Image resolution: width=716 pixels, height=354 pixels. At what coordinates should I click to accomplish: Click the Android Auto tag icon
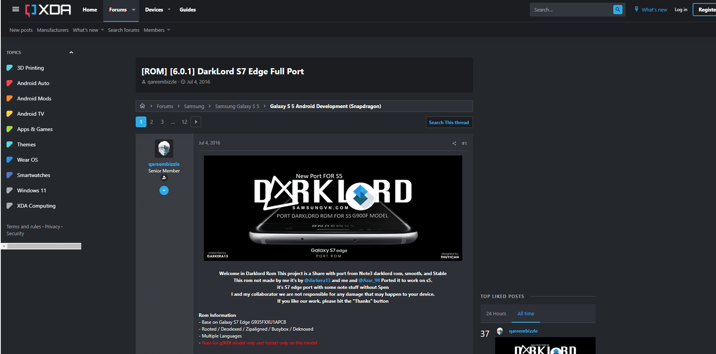(10, 83)
